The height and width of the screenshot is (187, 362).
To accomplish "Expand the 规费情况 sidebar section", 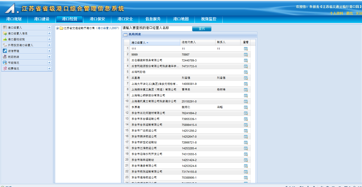I will pyautogui.click(x=49, y=69).
